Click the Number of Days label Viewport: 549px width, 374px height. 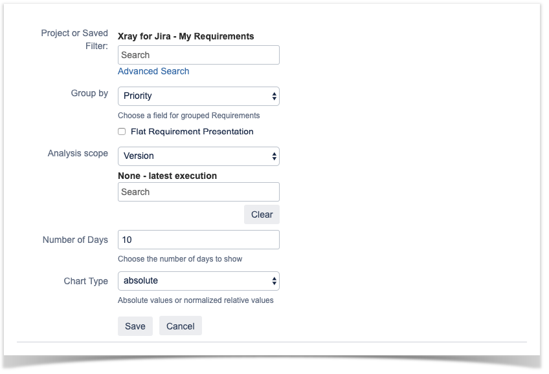point(75,240)
